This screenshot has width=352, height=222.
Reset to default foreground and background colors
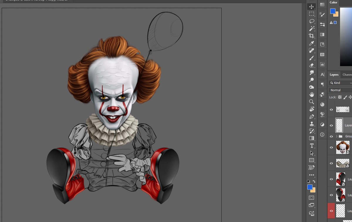point(309,182)
